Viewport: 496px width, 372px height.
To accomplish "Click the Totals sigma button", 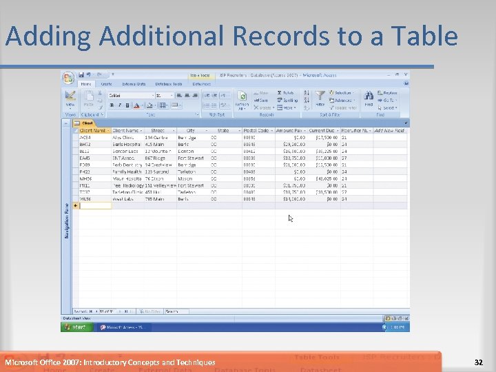I will (286, 93).
